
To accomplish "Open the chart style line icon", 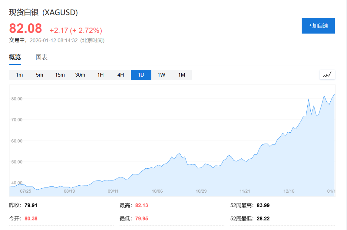I will point(327,75).
